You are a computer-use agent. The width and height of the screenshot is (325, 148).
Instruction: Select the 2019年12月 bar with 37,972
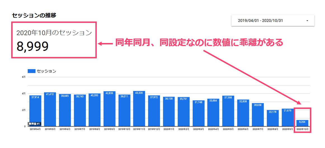pos(154,111)
